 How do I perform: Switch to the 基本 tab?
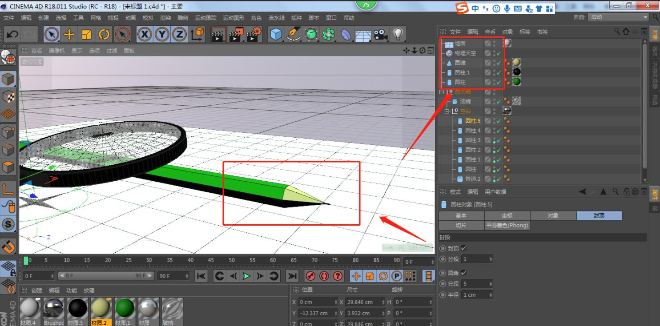461,215
